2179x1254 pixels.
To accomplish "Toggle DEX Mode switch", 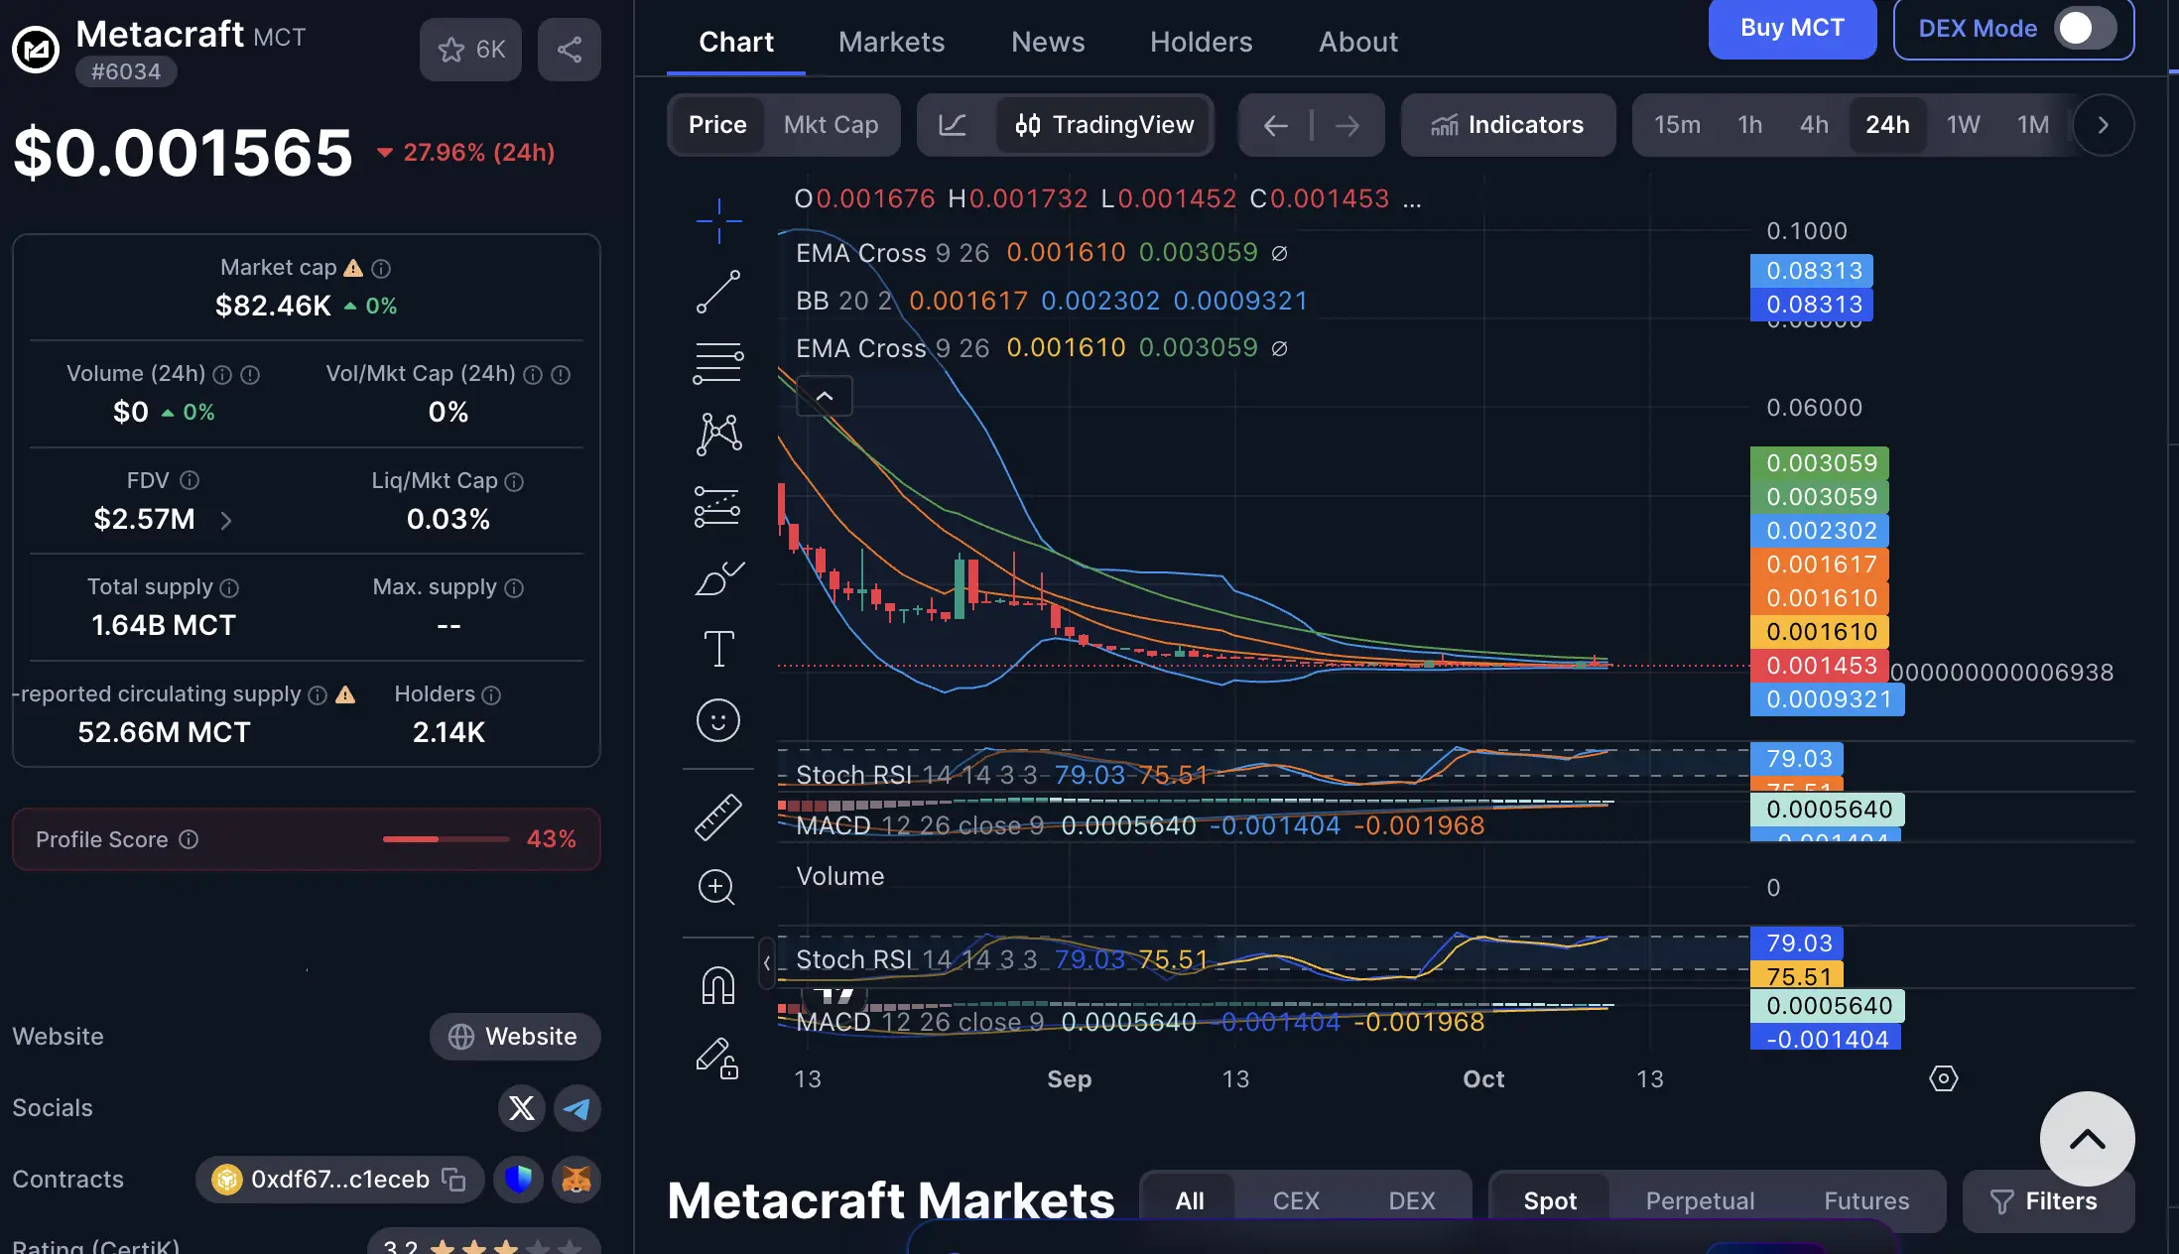I will 2086,28.
